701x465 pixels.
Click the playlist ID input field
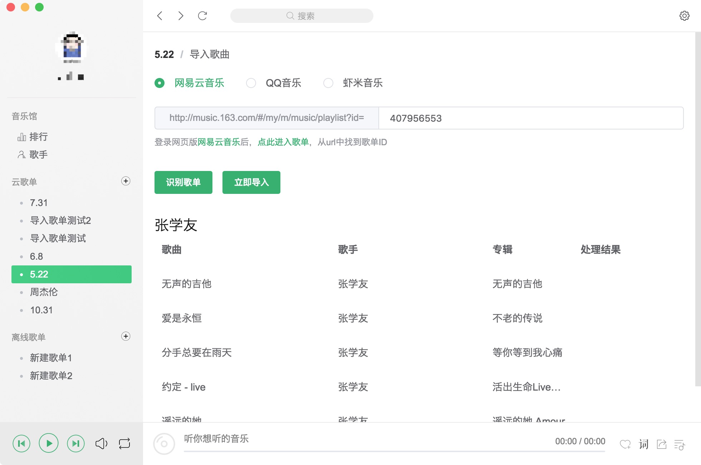click(531, 118)
